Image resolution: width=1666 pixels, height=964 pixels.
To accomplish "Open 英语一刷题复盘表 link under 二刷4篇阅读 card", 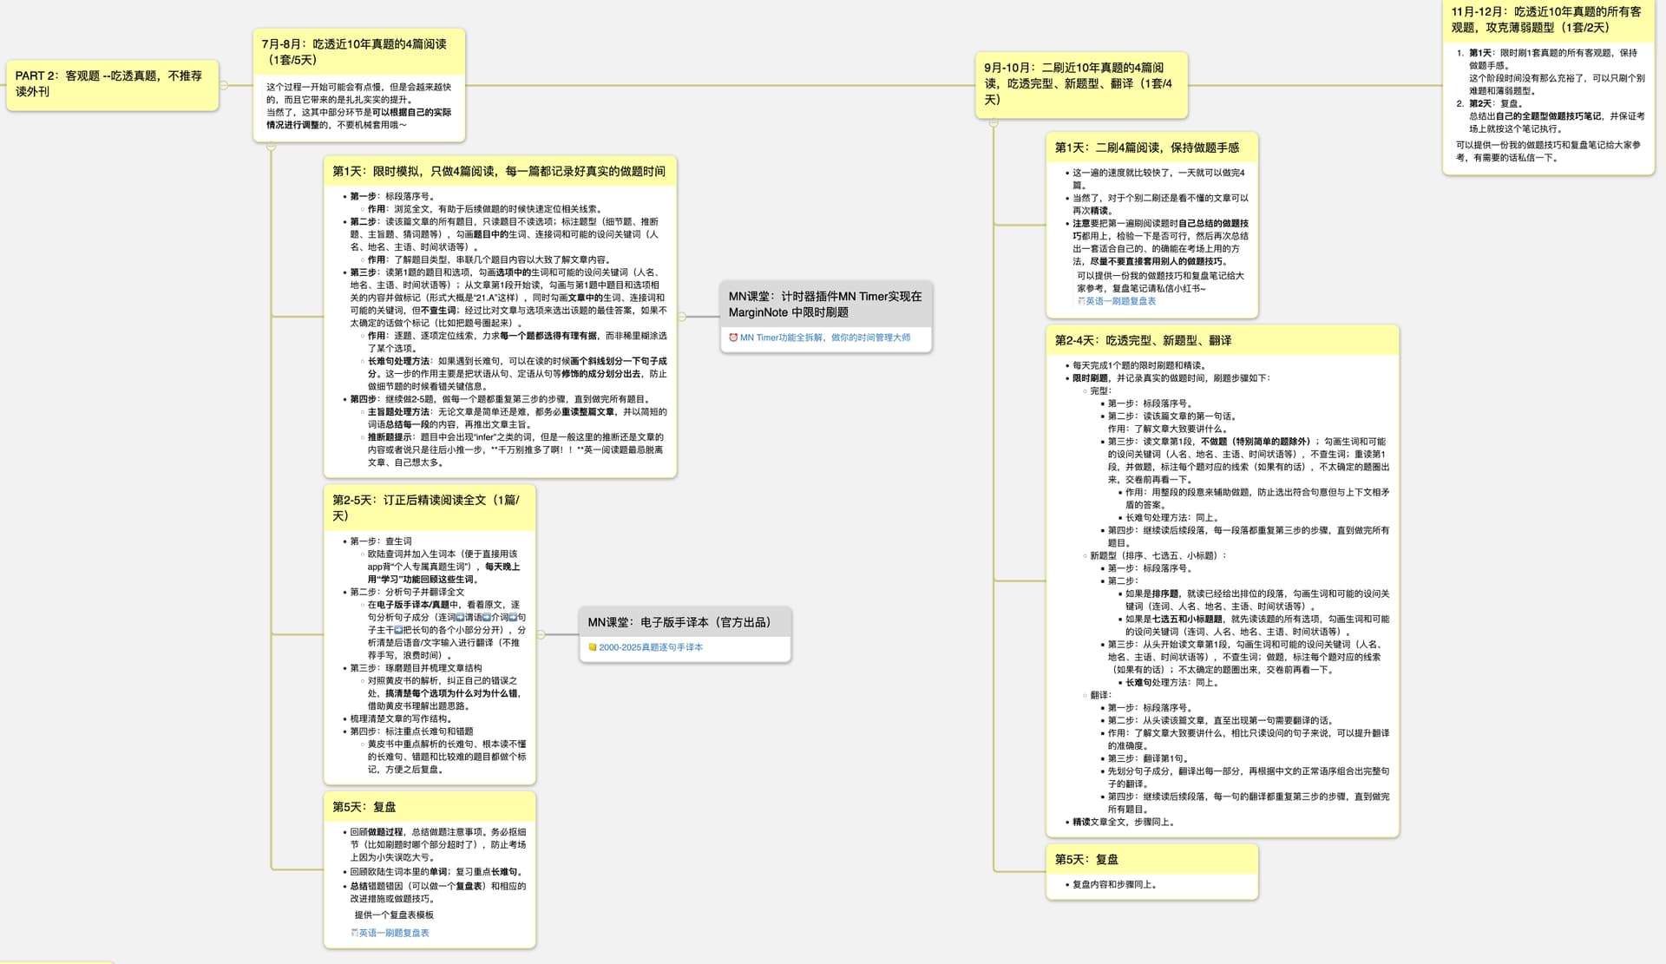I will (x=1119, y=301).
